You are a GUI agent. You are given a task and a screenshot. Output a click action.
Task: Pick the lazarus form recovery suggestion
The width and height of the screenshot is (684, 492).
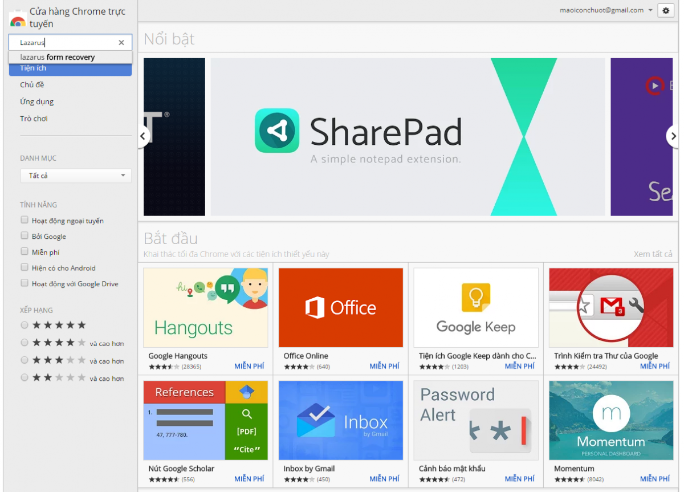pos(58,57)
